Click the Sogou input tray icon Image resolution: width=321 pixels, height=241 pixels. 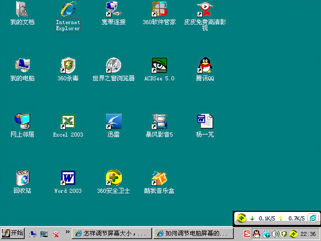pyautogui.click(x=247, y=234)
